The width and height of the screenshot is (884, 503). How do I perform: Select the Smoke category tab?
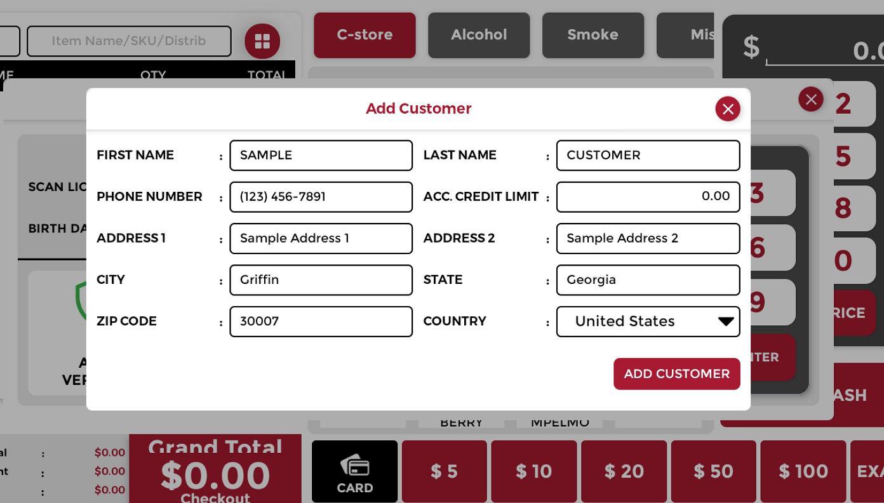[593, 35]
